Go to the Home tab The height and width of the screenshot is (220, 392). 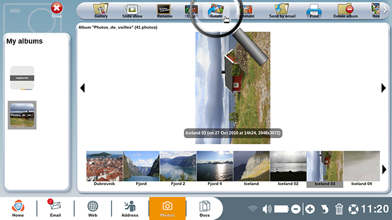18,208
